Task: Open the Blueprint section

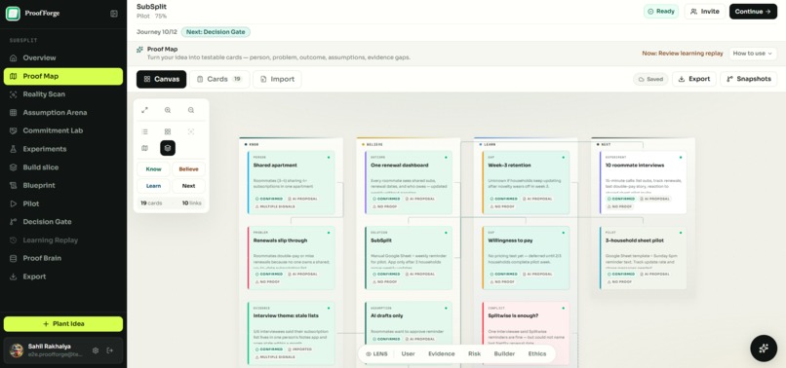Action: point(63,185)
